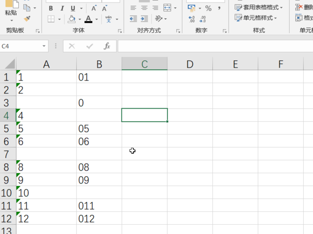Decrease indent
This screenshot has width=313, height=234.
(134, 19)
